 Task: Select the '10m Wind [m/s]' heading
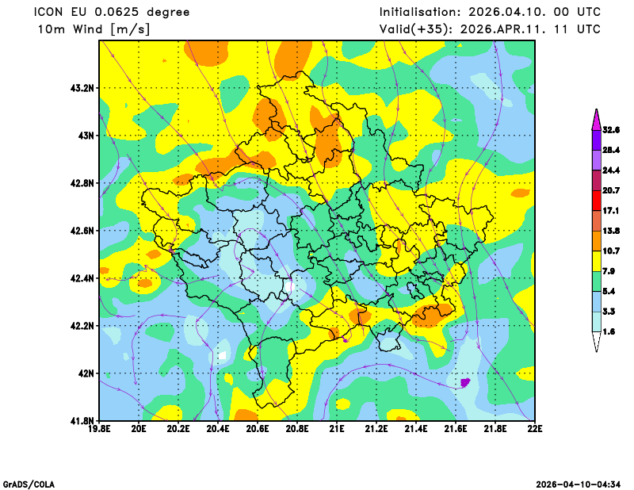[x=94, y=29]
